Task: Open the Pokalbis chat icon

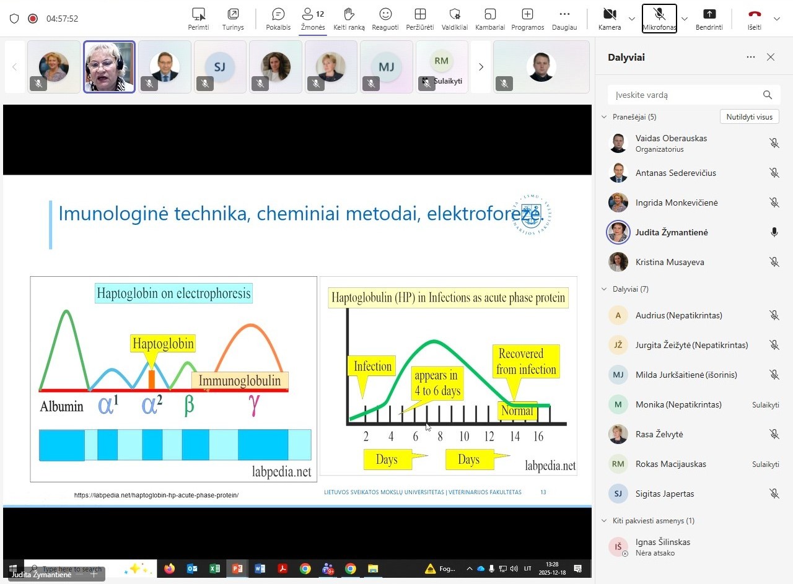Action: click(278, 14)
